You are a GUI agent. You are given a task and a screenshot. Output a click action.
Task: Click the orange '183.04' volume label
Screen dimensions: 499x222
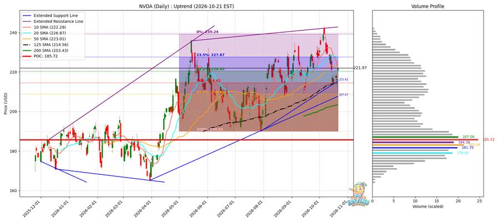pos(474,145)
